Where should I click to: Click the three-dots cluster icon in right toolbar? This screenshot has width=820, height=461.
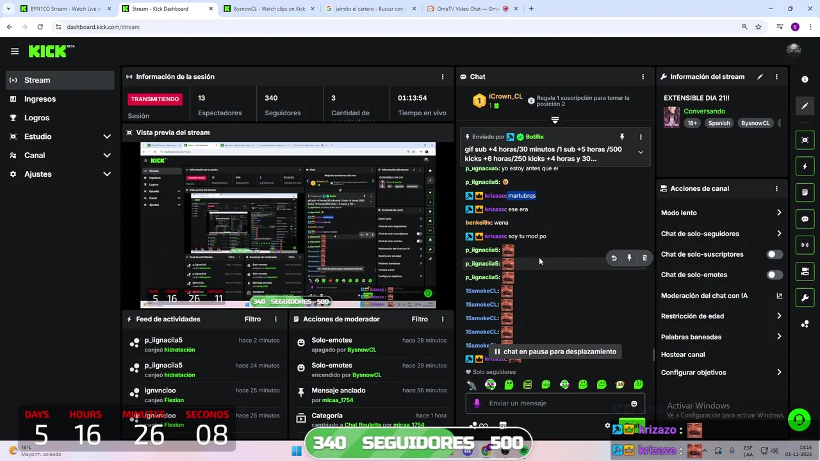pos(805,324)
